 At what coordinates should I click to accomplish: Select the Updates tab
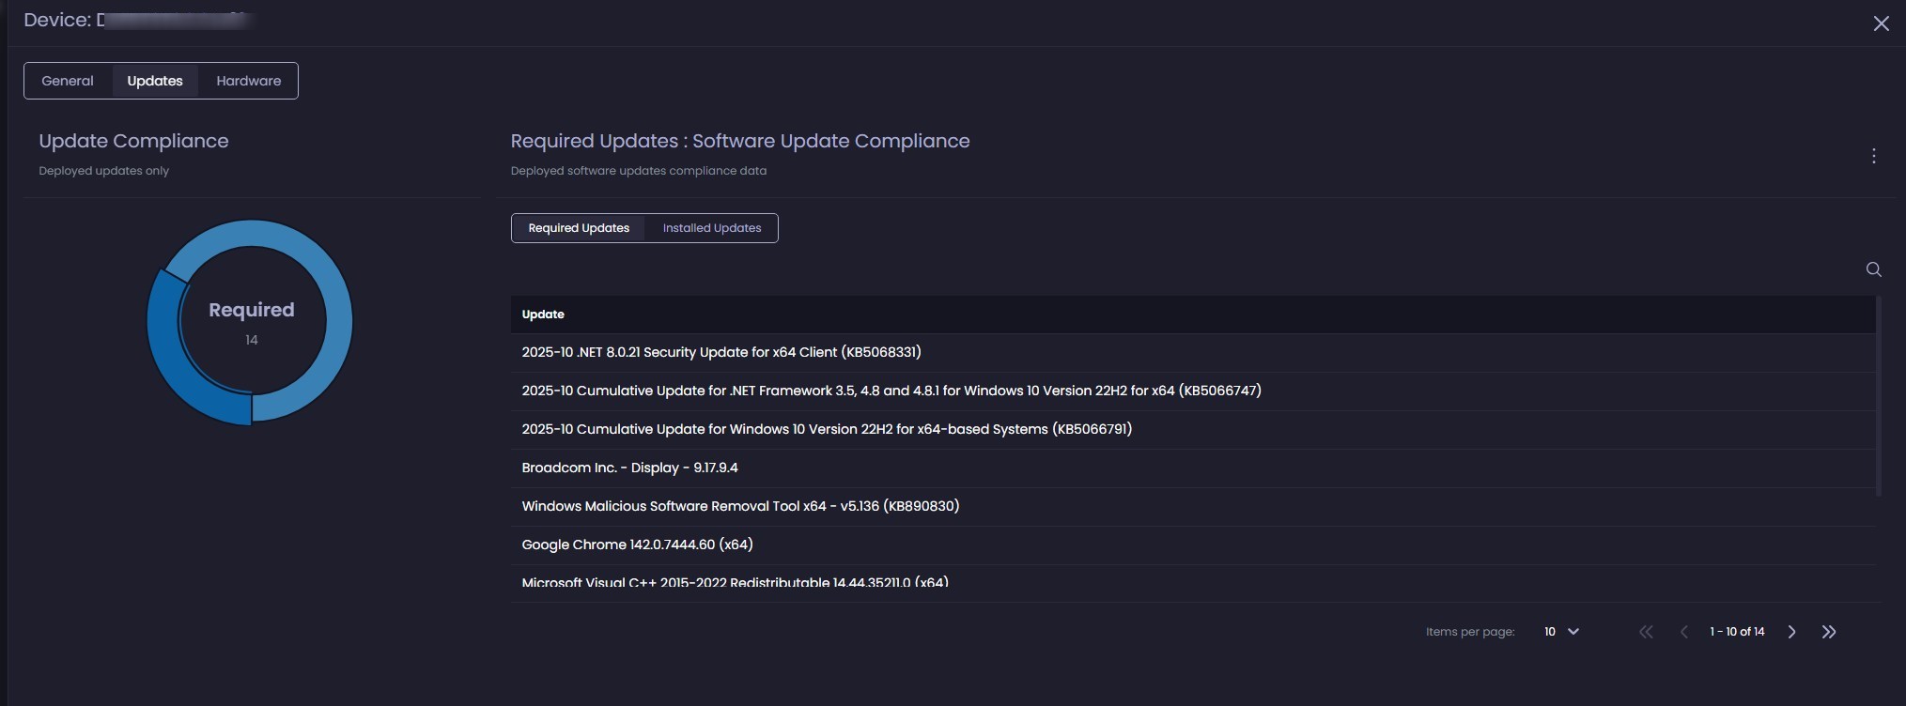155,81
